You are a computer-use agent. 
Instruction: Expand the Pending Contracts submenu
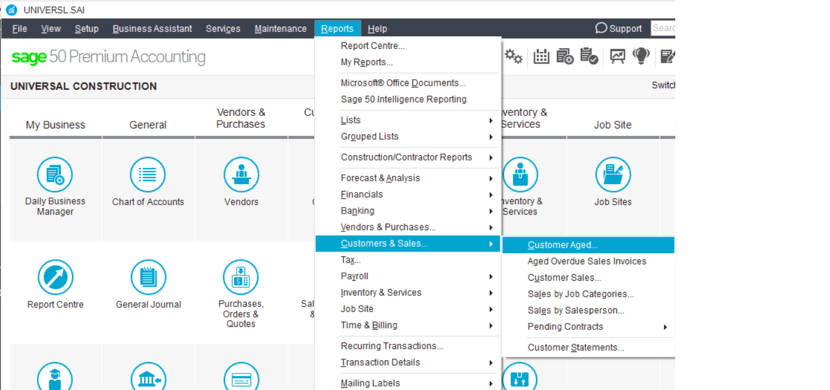588,326
